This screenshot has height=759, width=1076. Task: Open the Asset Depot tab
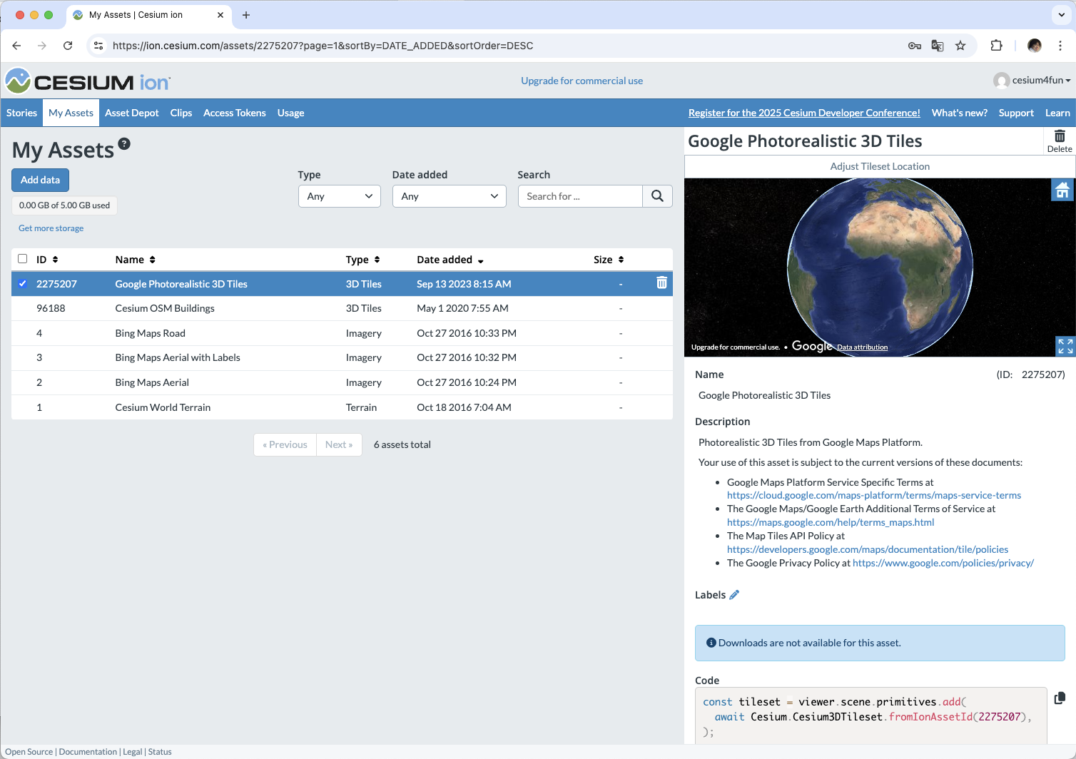coord(132,113)
